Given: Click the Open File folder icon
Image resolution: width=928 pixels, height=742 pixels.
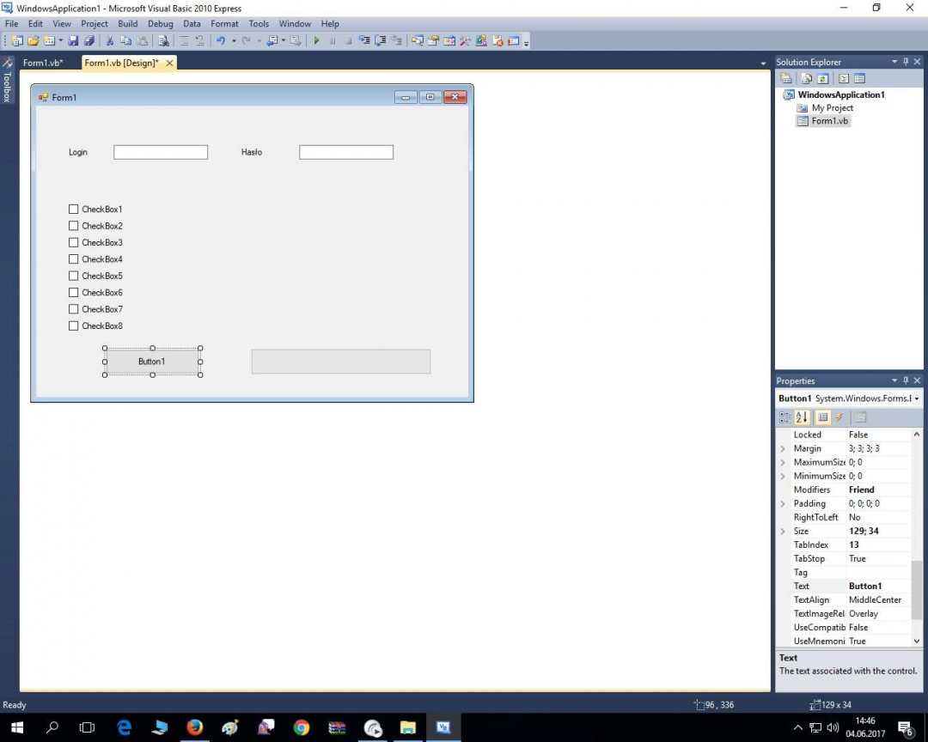Looking at the screenshot, I should 33,40.
